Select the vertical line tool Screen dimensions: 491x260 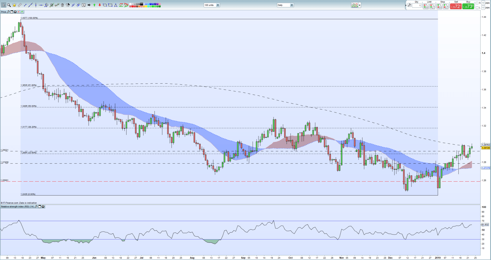(36, 5)
